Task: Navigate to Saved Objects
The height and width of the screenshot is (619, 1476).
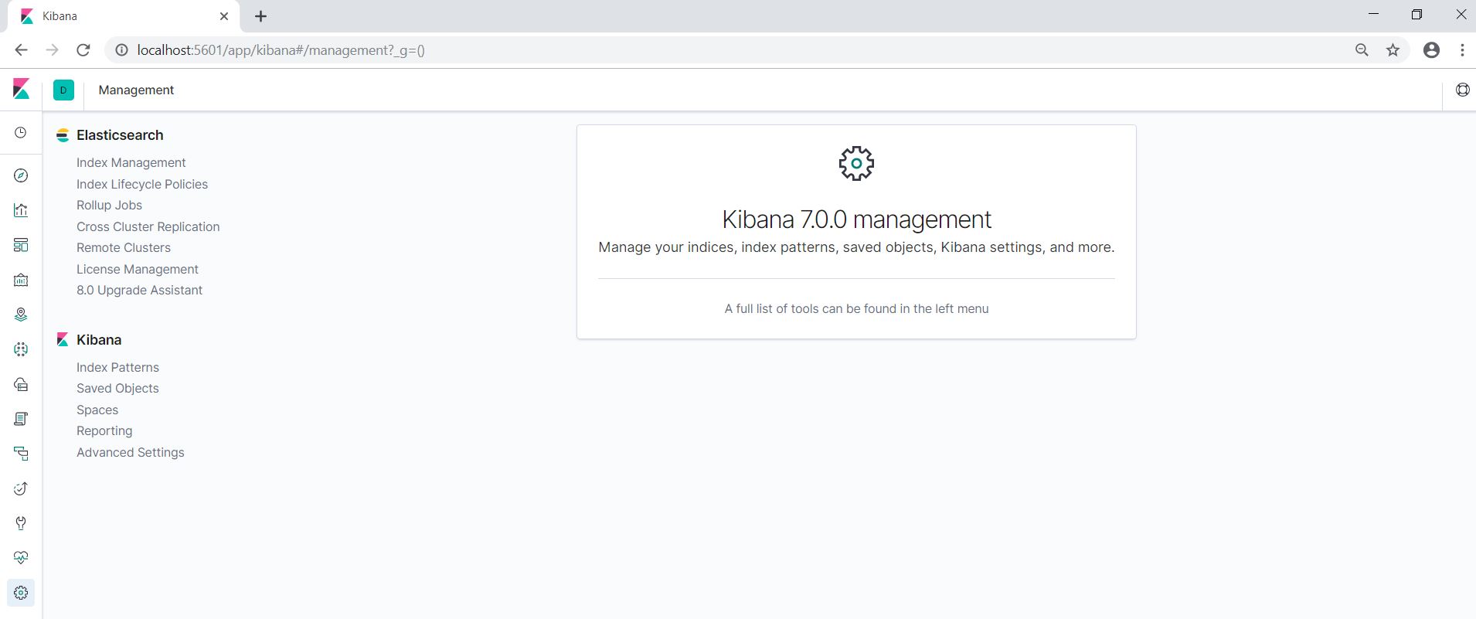Action: pos(117,388)
